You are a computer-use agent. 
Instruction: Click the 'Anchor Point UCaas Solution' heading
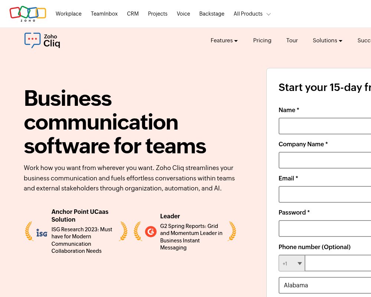(x=80, y=216)
